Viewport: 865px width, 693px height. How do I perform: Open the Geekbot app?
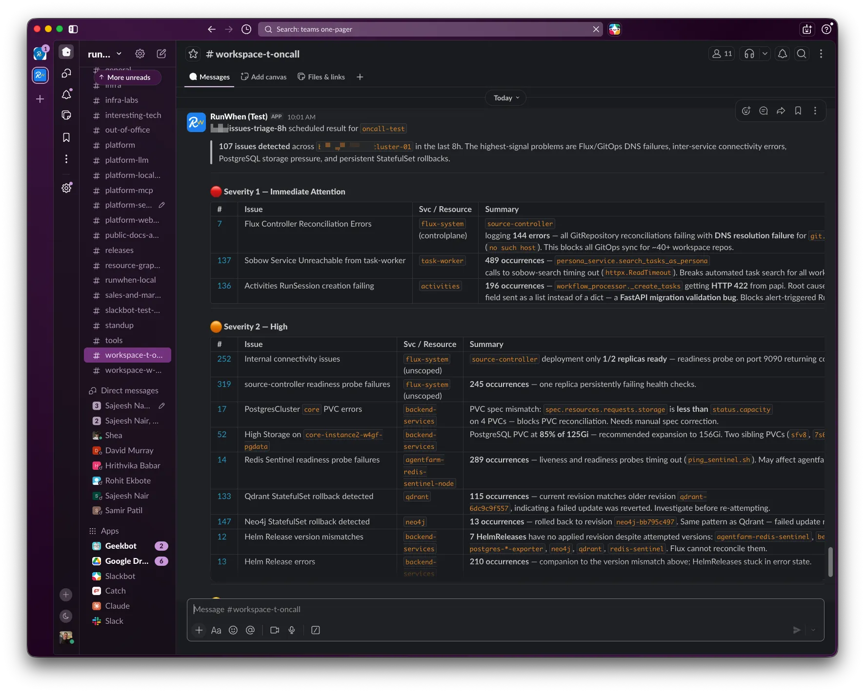(x=127, y=546)
